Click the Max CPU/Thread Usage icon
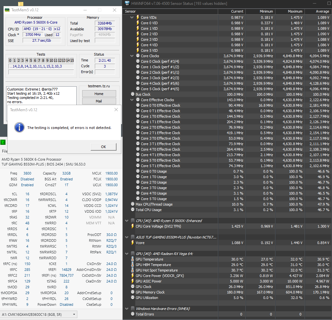332x320 pixels. click(133, 204)
